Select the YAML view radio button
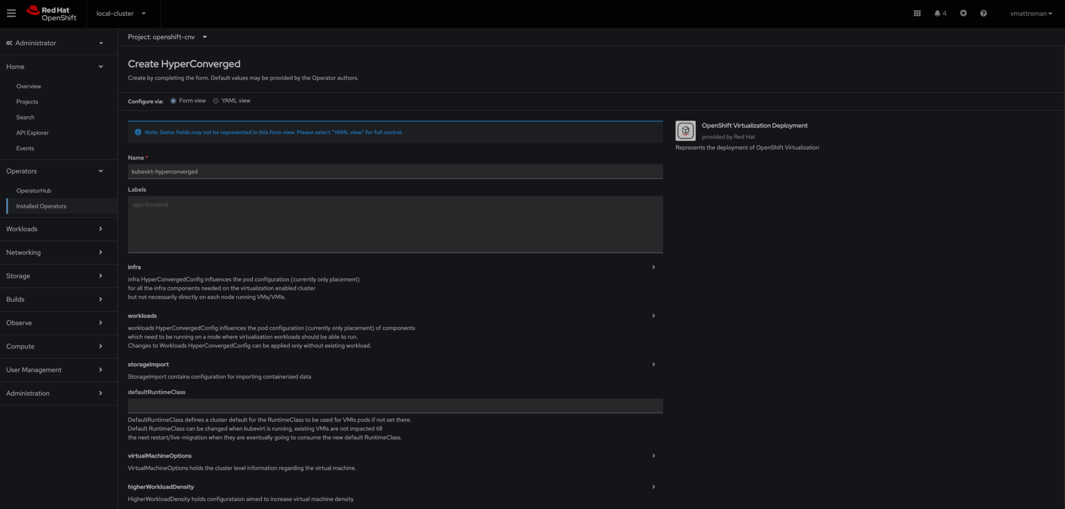This screenshot has width=1065, height=509. [216, 101]
